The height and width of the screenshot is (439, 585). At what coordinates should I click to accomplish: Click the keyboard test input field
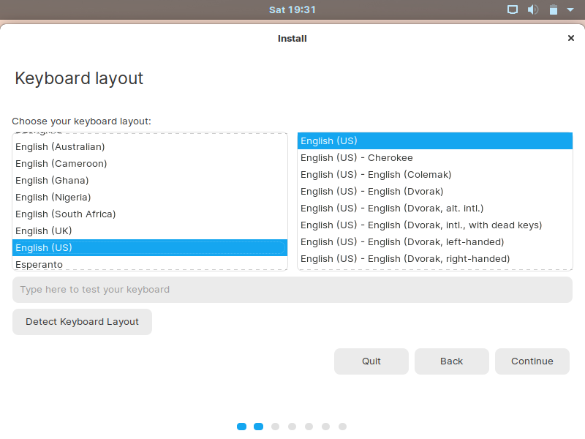coord(292,290)
